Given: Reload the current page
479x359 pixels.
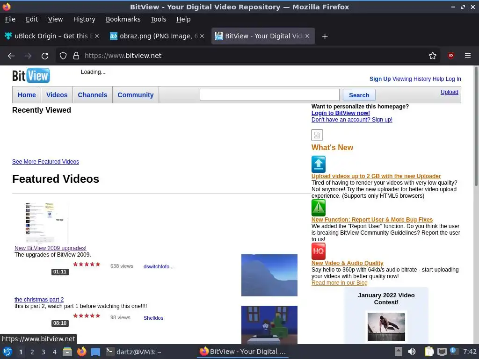Looking at the screenshot, I should 45,56.
